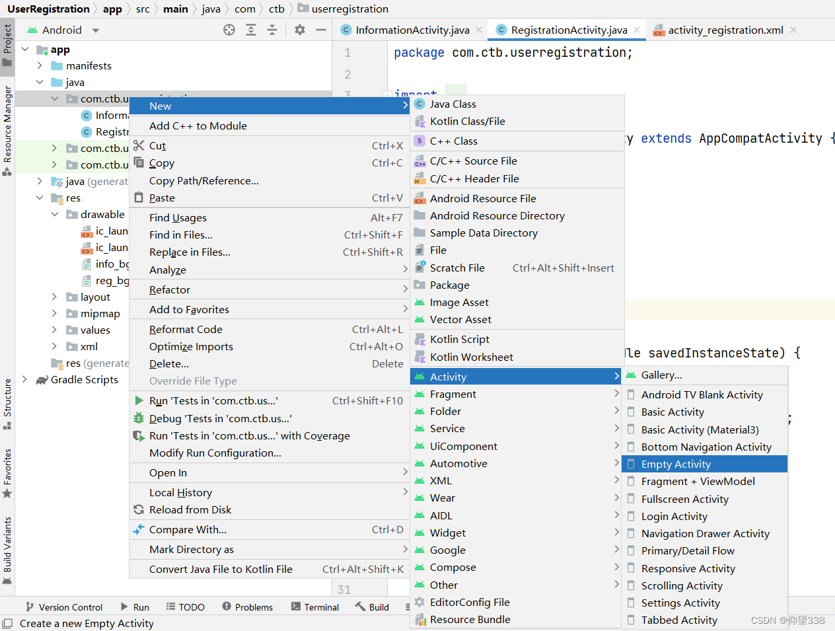This screenshot has width=835, height=631.
Task: Open the Android view selector dropdown
Action: click(x=63, y=30)
